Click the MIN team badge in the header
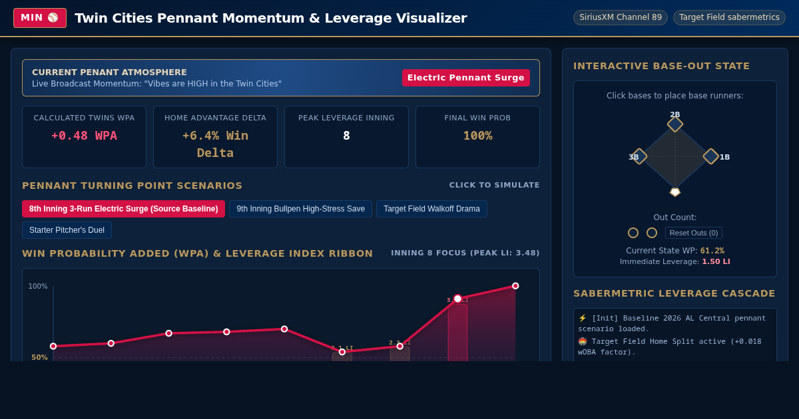799x419 pixels. click(x=40, y=18)
